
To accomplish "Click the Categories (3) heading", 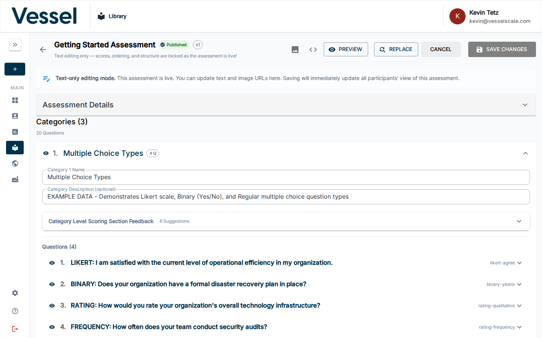I will pos(62,122).
